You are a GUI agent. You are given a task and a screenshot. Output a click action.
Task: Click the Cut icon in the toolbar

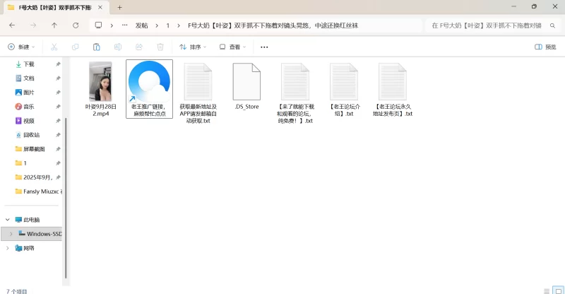point(54,47)
